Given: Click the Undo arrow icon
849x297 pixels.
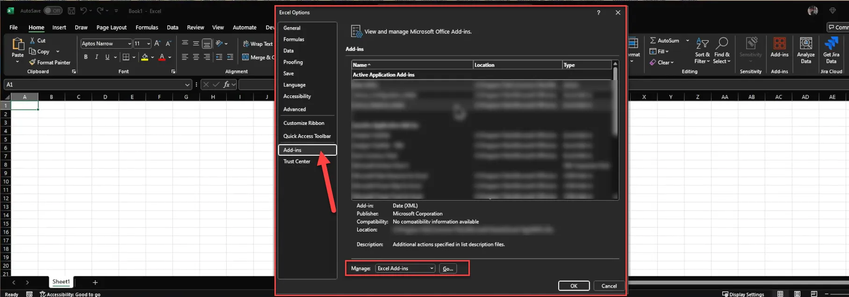Looking at the screenshot, I should (83, 11).
